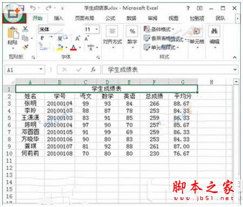The height and width of the screenshot is (207, 243).
Task: Select merged title cell 学生成绩表
Action: coord(106,89)
